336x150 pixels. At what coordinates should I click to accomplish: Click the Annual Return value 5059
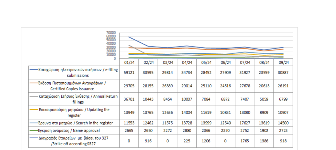coord(264,99)
